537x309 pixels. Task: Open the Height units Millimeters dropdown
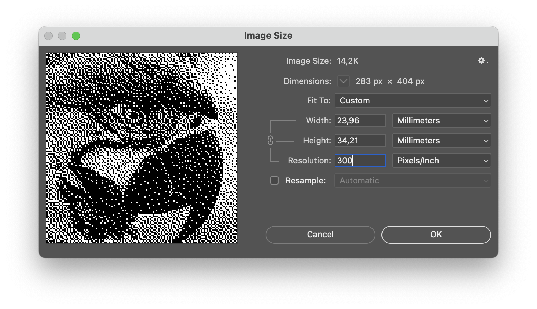(x=441, y=141)
